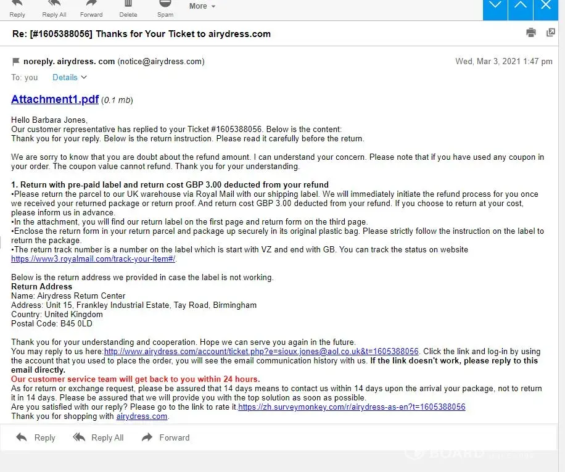Open the airydress account ticket link
Screen dimensions: 565x472
pyautogui.click(x=262, y=351)
